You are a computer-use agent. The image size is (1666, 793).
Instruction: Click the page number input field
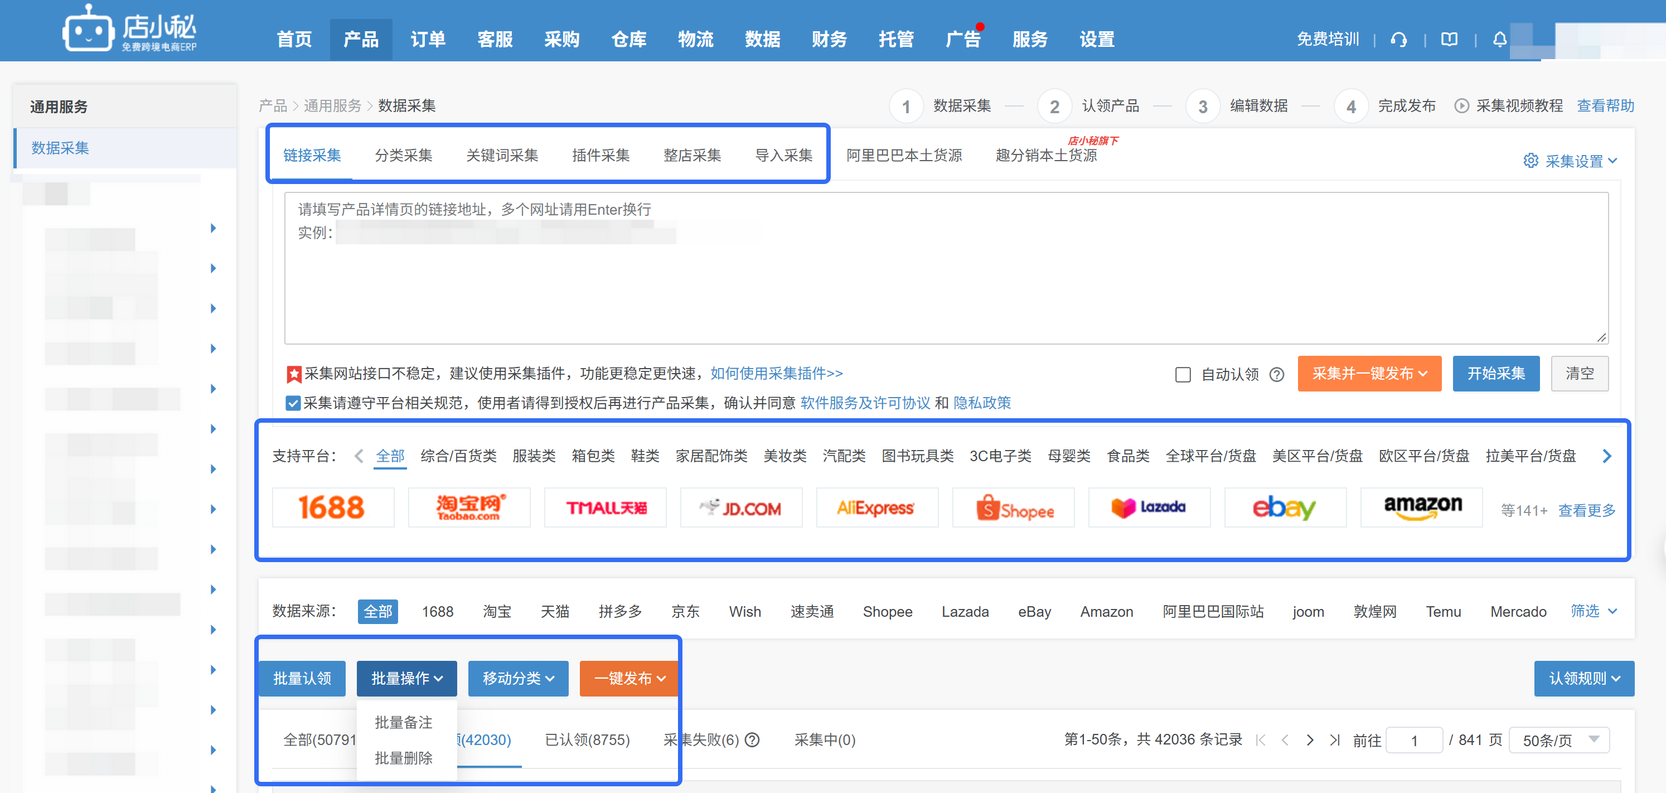pyautogui.click(x=1415, y=740)
